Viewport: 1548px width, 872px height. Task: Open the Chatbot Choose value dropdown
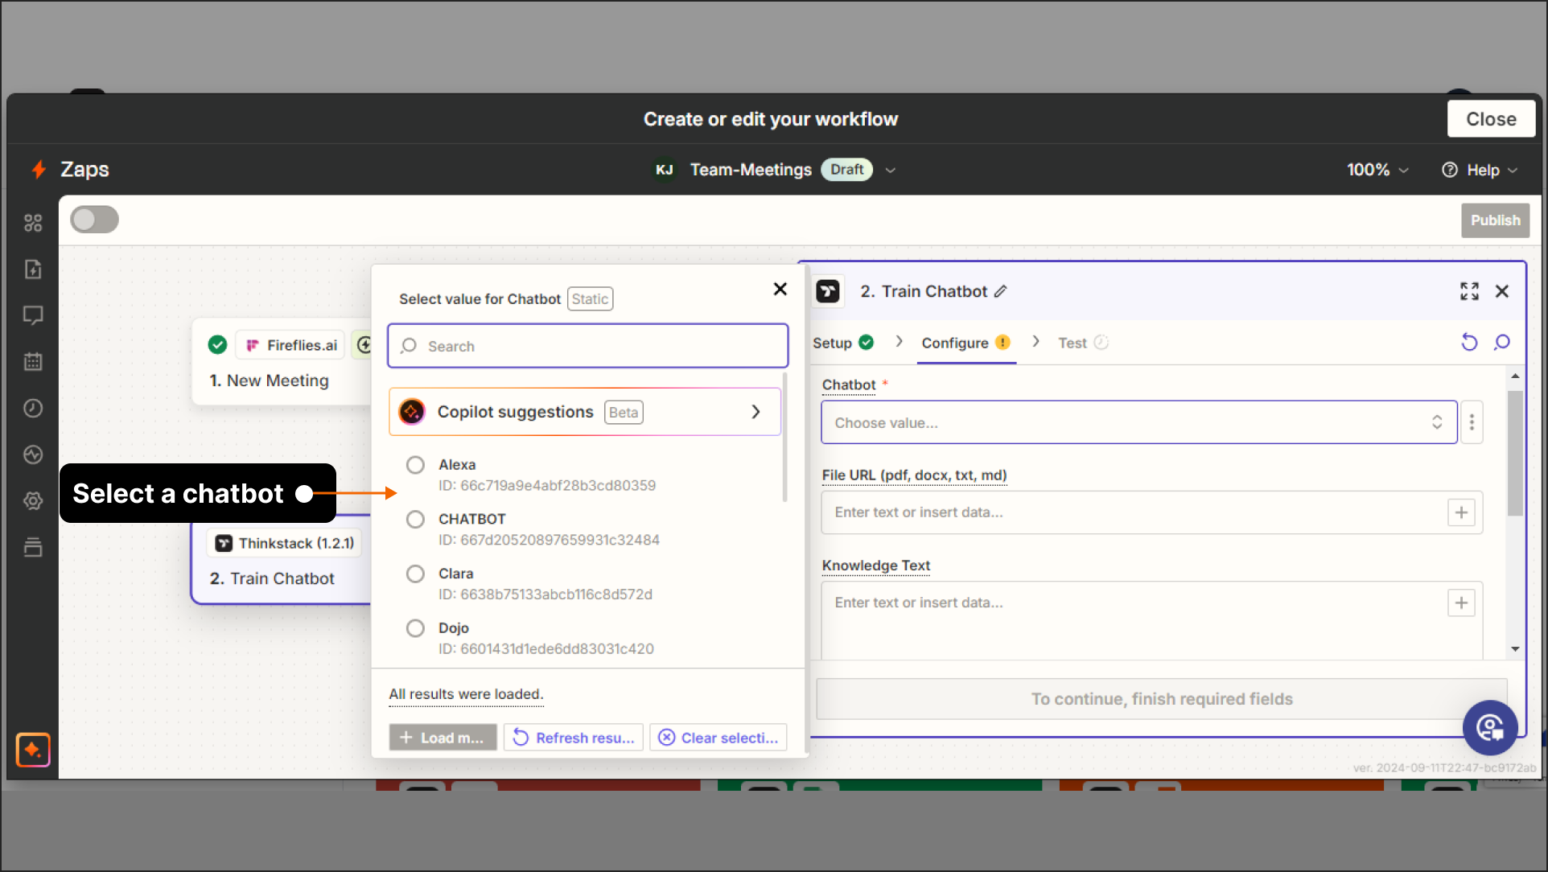click(x=1139, y=422)
